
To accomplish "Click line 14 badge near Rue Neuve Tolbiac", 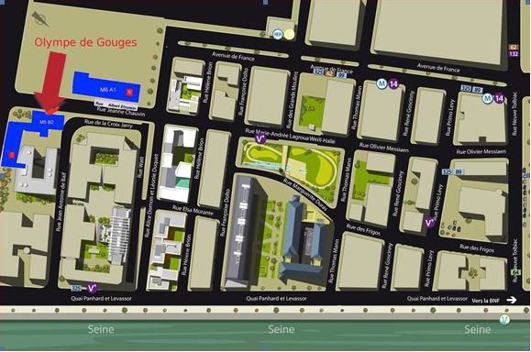I will pos(499,98).
